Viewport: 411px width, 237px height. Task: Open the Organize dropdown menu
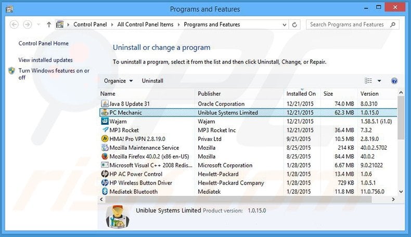118,81
